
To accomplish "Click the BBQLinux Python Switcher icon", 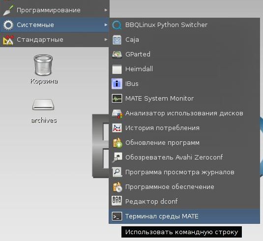I will click(117, 25).
